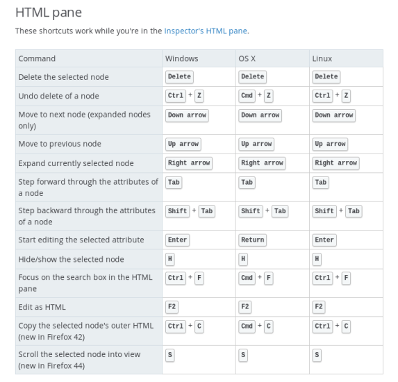Click the Windows F key in Focus search row
Image resolution: width=398 pixels, height=382 pixels.
click(x=199, y=279)
